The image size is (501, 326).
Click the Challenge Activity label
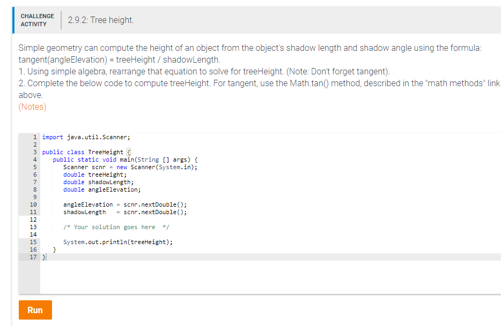coord(36,20)
